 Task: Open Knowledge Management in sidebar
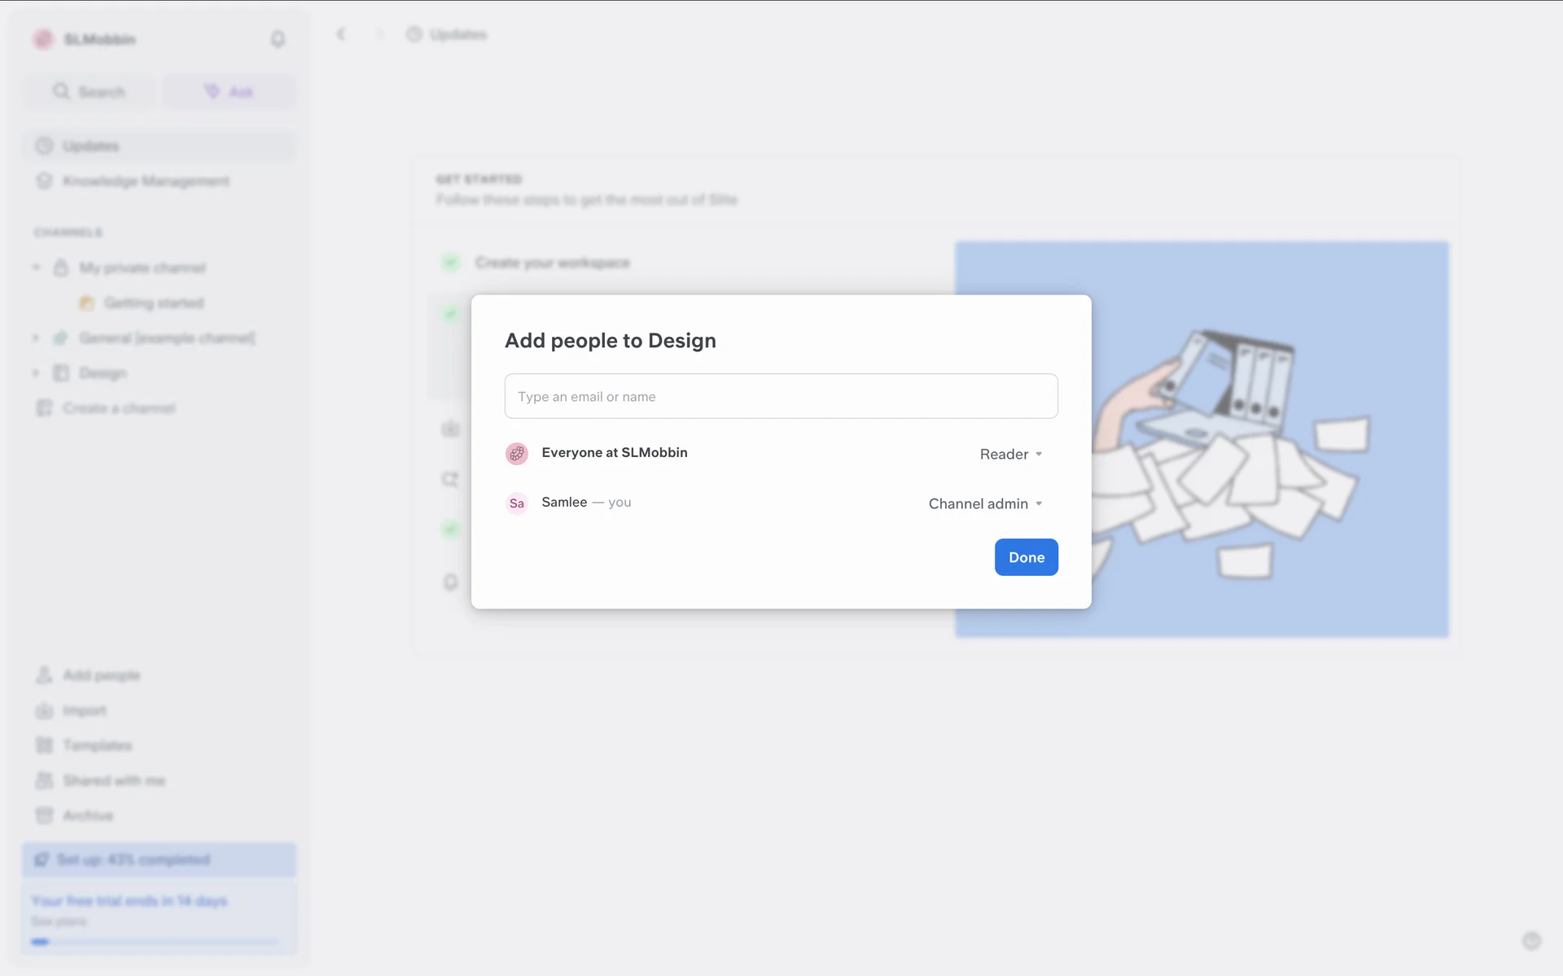[146, 181]
